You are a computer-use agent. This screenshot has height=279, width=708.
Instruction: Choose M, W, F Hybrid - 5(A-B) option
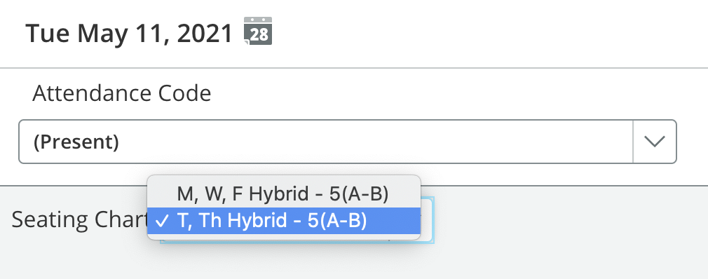coord(284,193)
